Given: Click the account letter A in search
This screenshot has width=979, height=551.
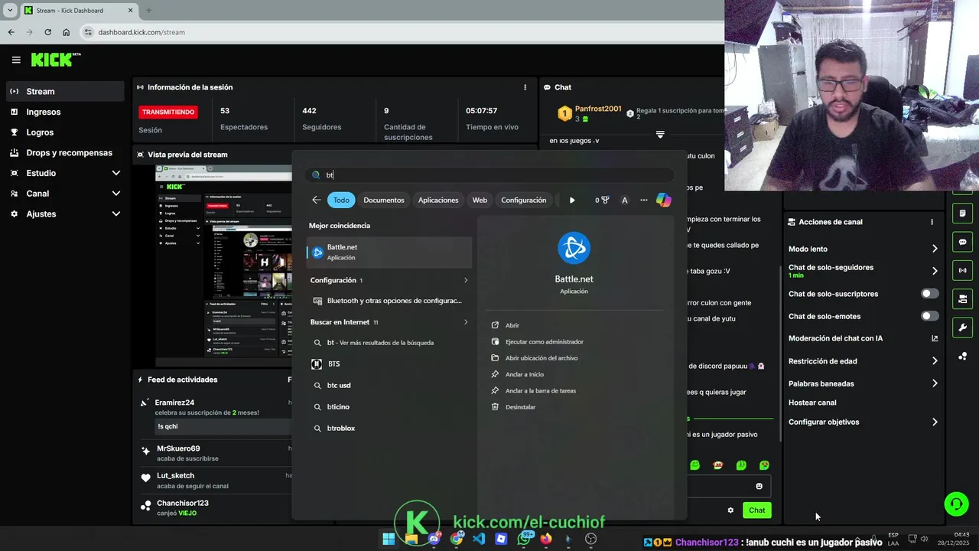Looking at the screenshot, I should click(x=624, y=201).
